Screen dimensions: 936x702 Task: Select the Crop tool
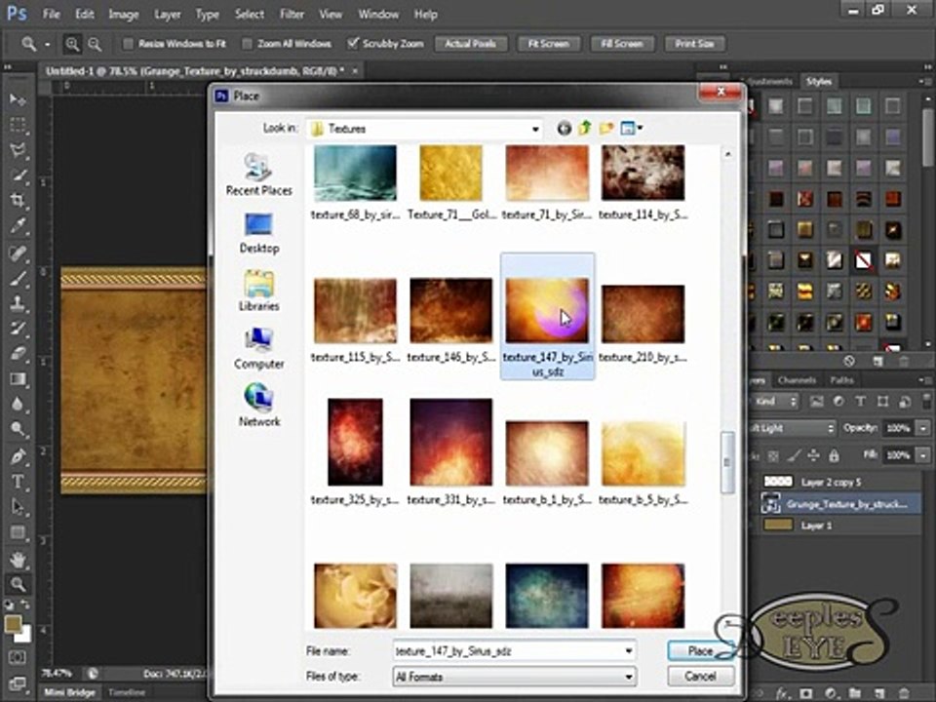pyautogui.click(x=18, y=201)
